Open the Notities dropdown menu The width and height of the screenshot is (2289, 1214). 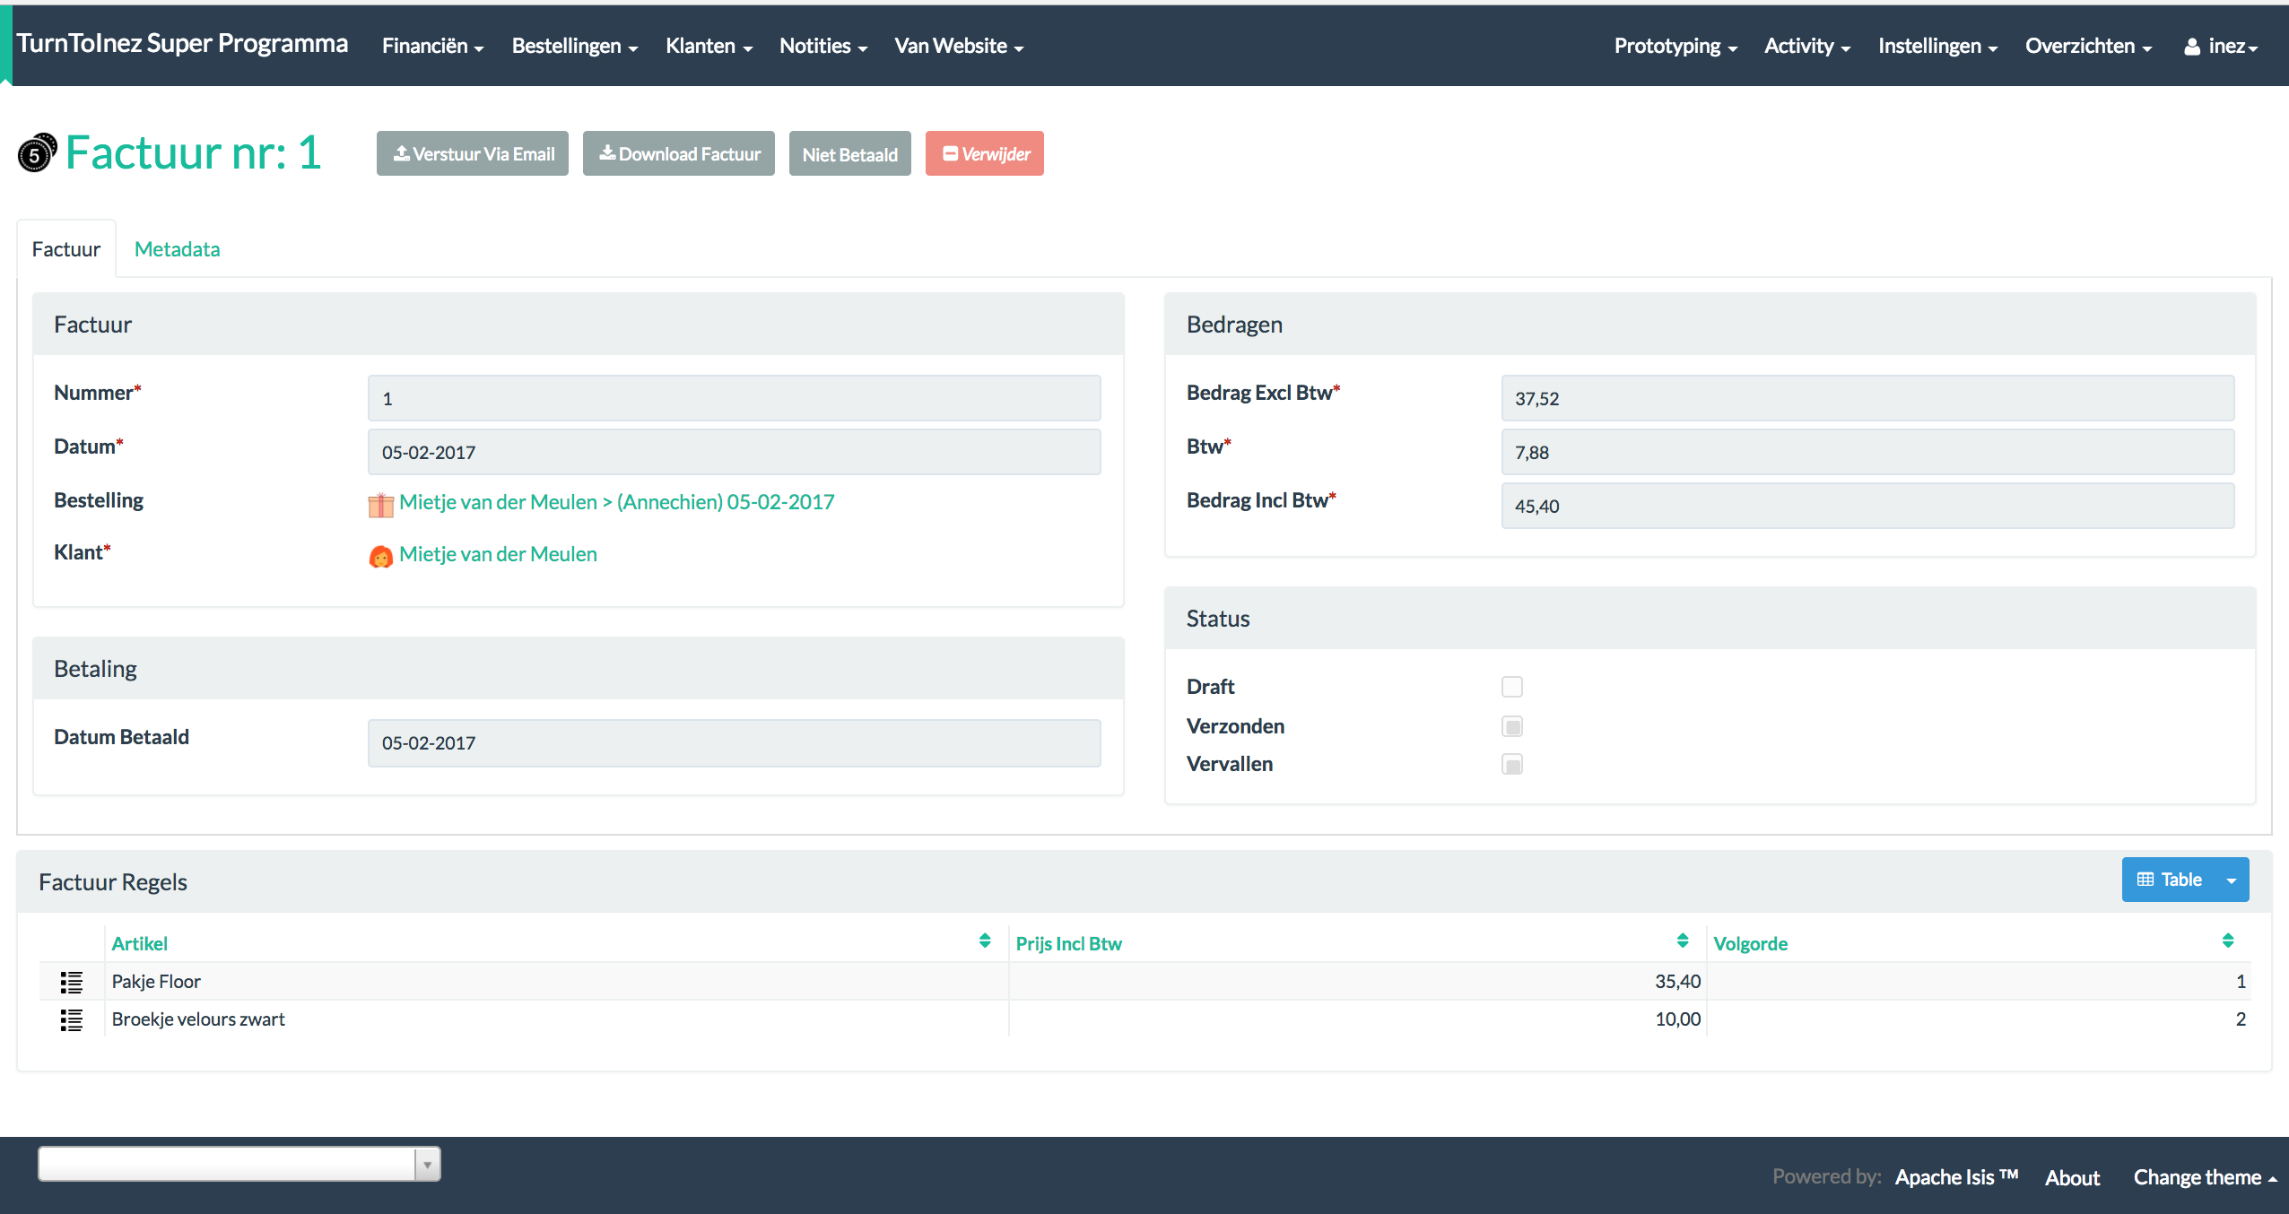tap(822, 46)
